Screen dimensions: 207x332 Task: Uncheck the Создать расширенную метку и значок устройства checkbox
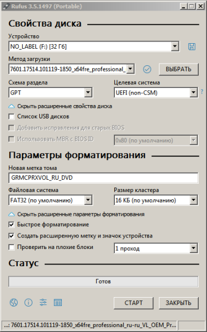pyautogui.click(x=12, y=236)
